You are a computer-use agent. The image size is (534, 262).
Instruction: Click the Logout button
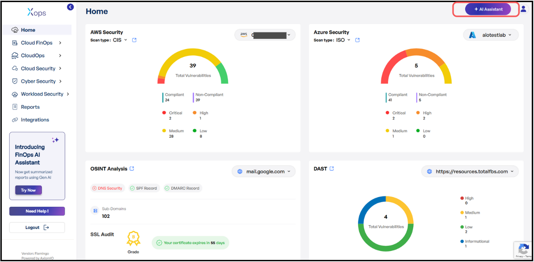coord(37,227)
